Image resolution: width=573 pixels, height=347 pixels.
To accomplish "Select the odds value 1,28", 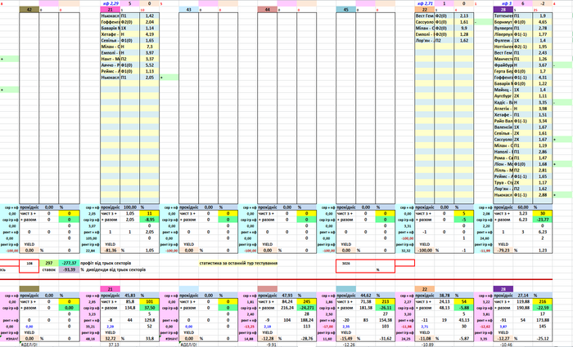I will pyautogui.click(x=464, y=34).
